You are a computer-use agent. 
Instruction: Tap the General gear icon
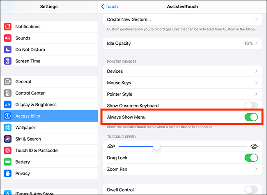point(8,82)
